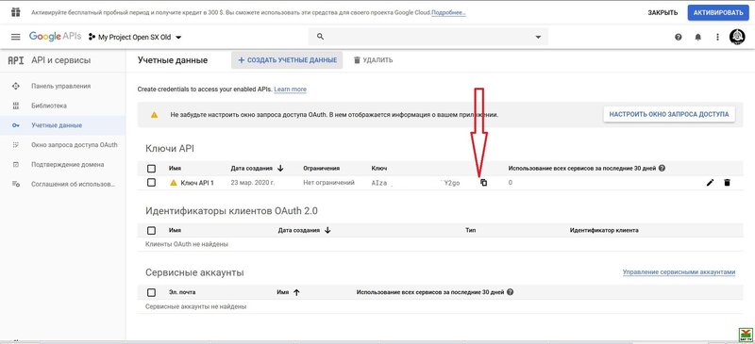This screenshot has width=755, height=344.
Task: Copy the API key with the copy icon
Action: click(x=483, y=182)
